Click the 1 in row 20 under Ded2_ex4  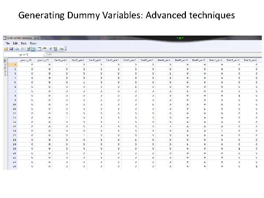pyautogui.click(x=239, y=149)
